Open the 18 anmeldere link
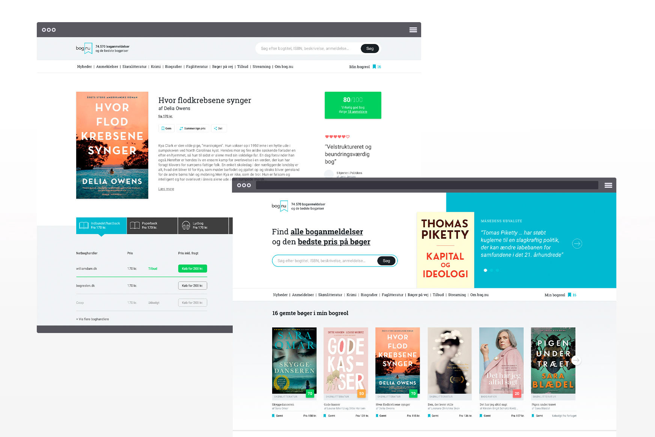Viewport: 655px width, 437px height. [x=357, y=112]
